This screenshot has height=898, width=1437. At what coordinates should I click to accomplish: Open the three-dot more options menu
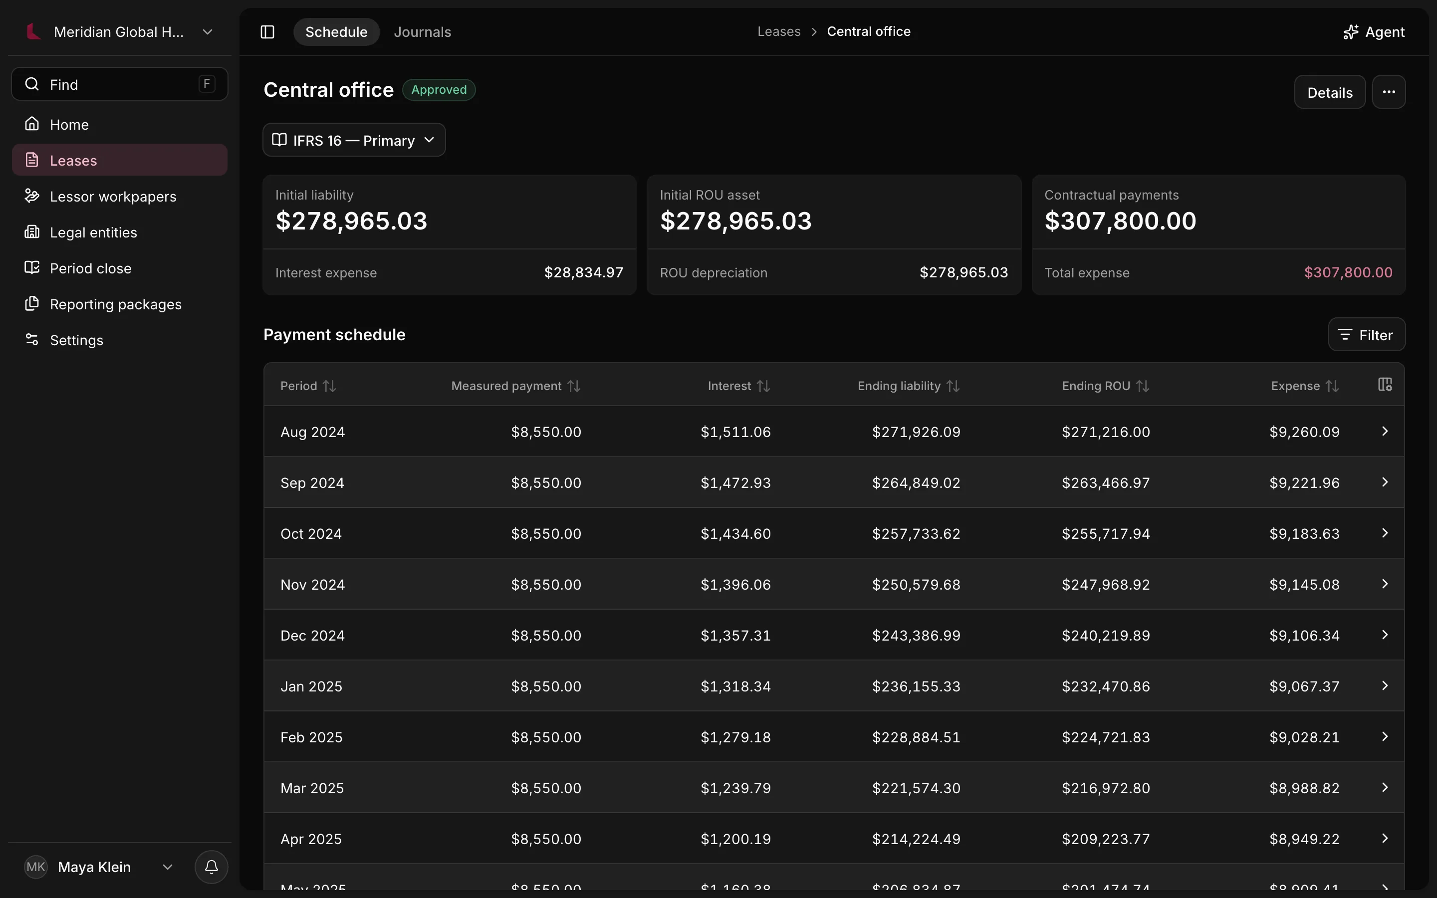point(1388,92)
